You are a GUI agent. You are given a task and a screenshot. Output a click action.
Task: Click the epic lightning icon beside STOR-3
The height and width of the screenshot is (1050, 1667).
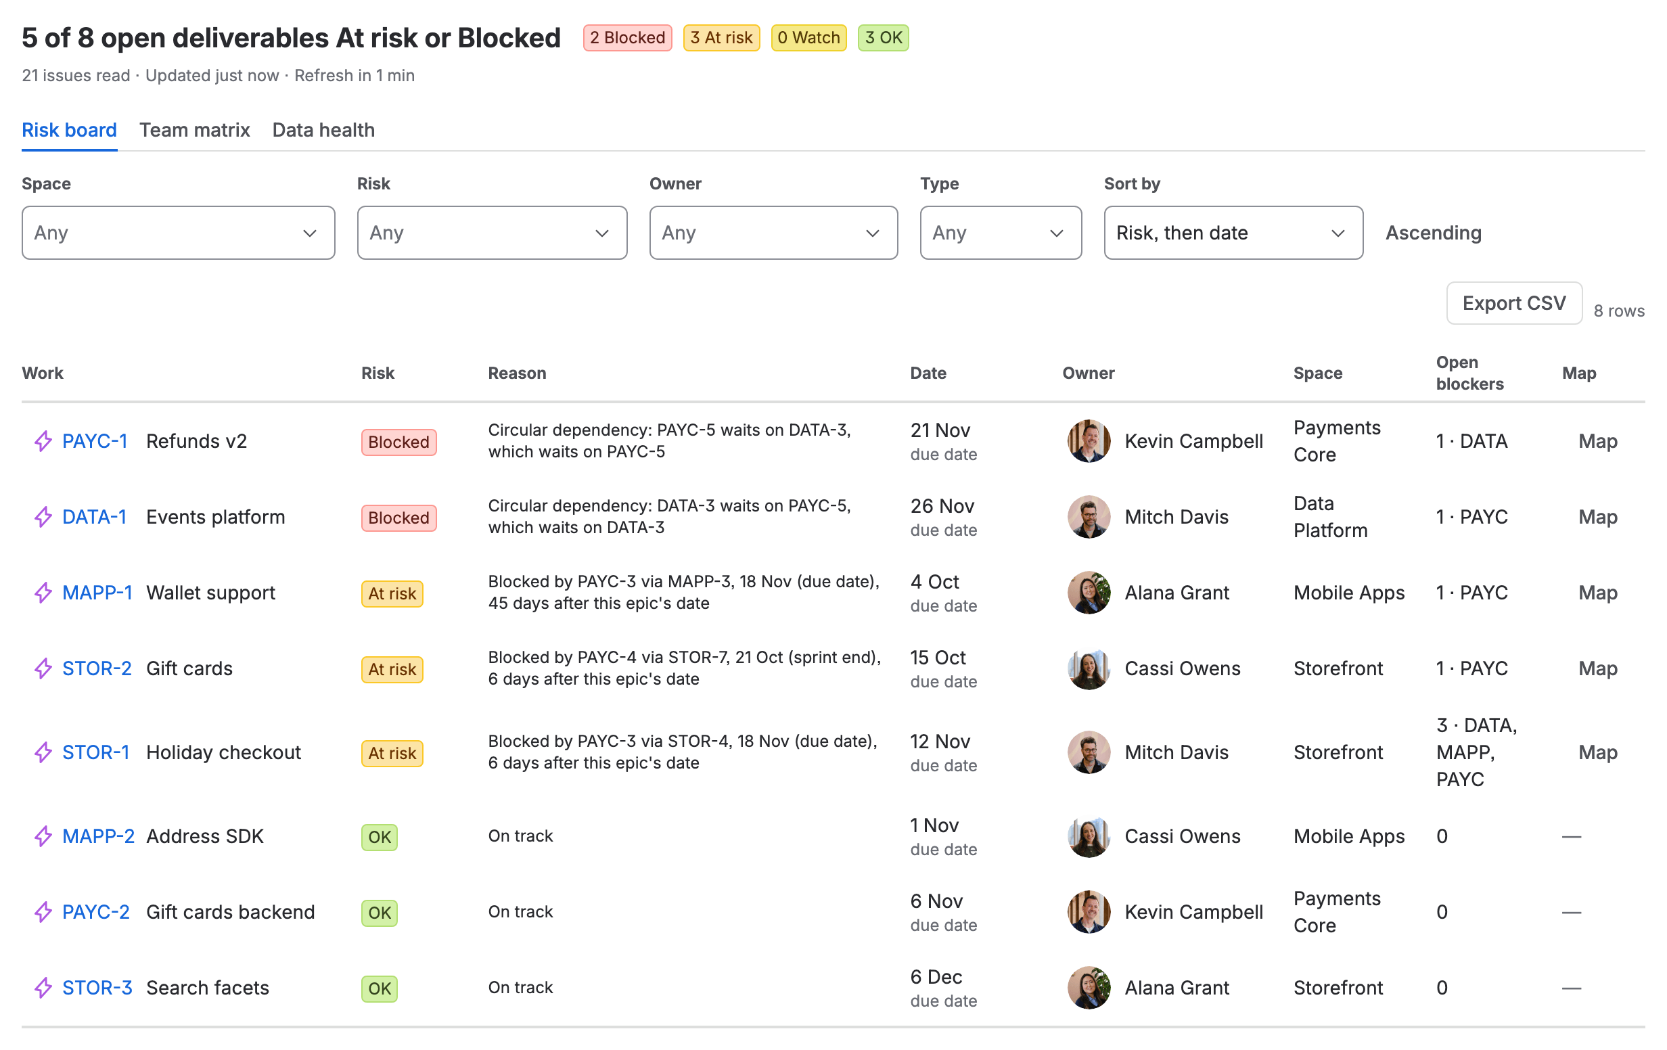[43, 988]
